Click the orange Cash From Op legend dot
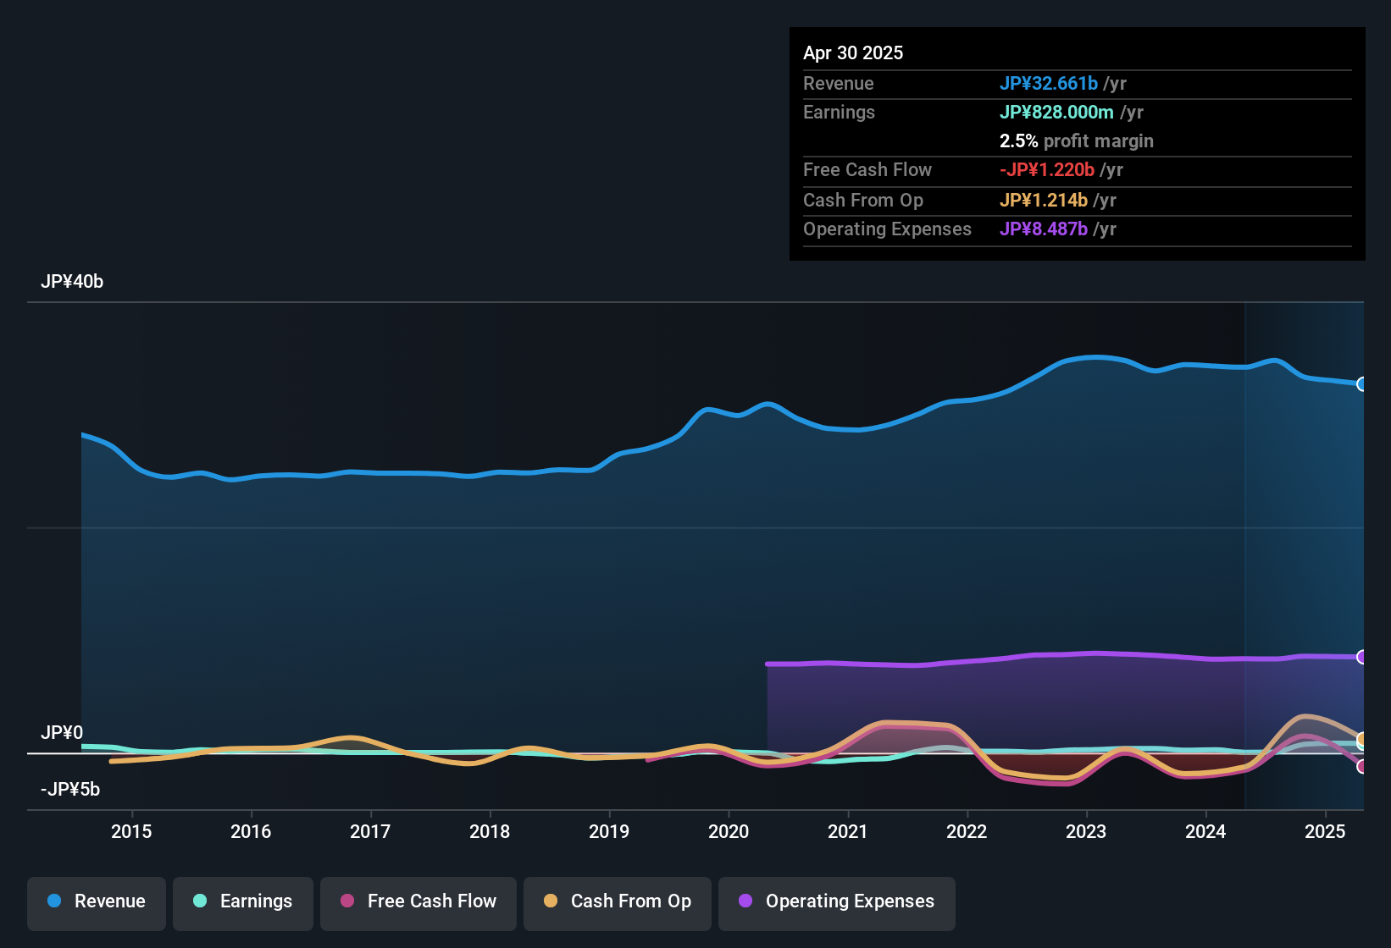This screenshot has height=948, width=1391. coord(550,901)
